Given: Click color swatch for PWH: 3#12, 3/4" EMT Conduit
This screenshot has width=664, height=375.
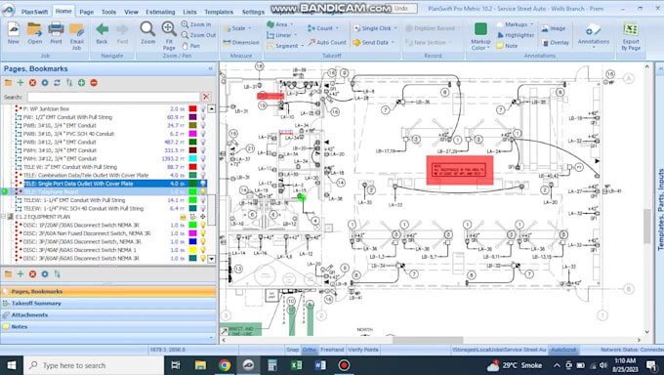Looking at the screenshot, I should pyautogui.click(x=192, y=158).
